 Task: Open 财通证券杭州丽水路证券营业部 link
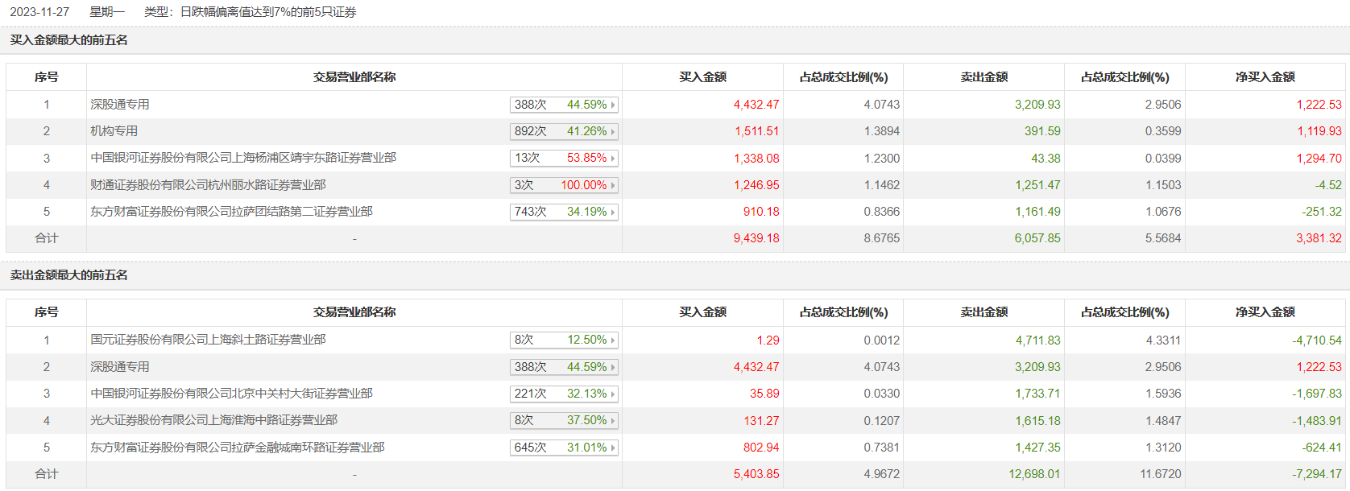point(208,185)
